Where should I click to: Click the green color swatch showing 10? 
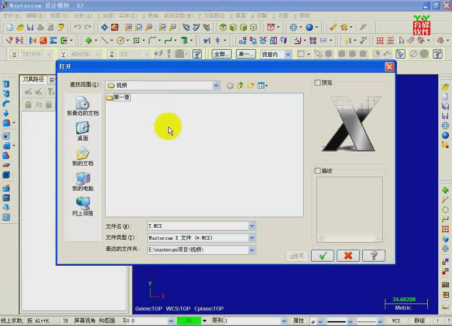[189, 321]
